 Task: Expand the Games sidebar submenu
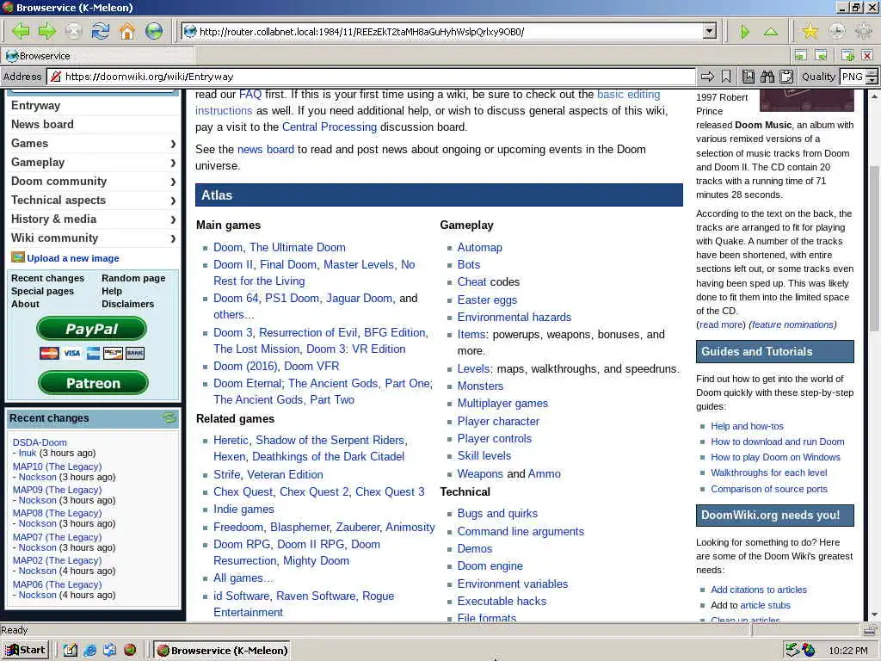(173, 144)
